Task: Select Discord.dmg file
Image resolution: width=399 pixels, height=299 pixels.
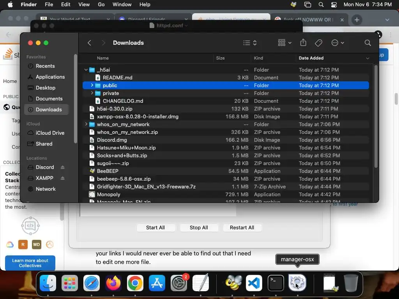Action: tap(226, 140)
